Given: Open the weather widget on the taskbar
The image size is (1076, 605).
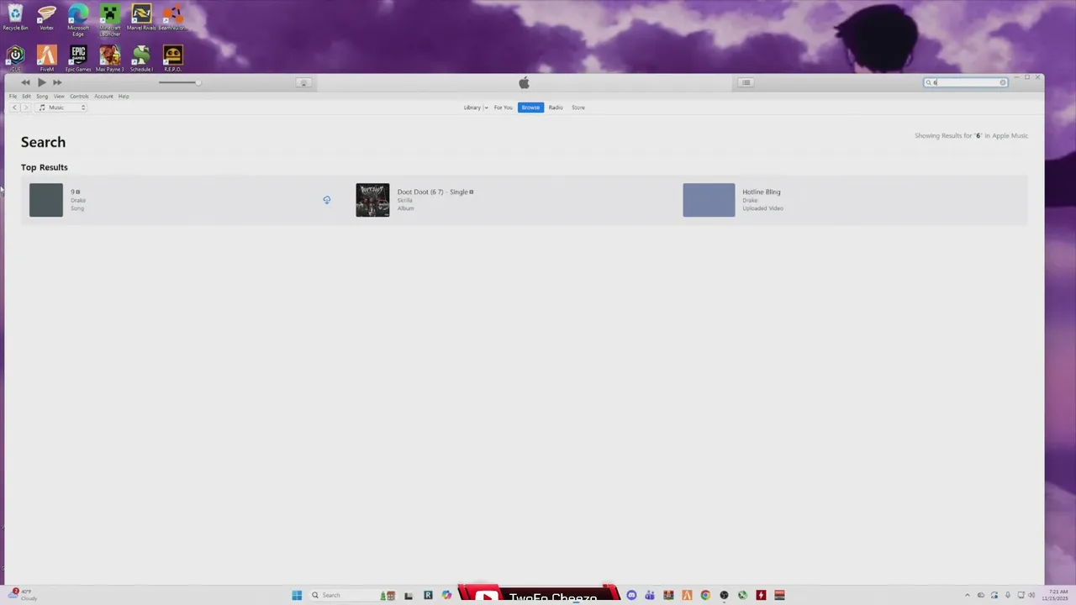Looking at the screenshot, I should coord(23,595).
